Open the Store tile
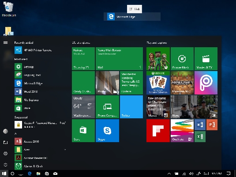Viewport: 236px width, 177px height. pos(83,131)
